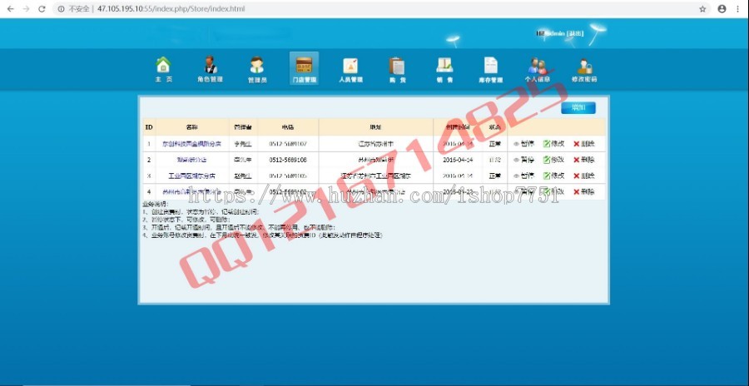The height and width of the screenshot is (386, 749).
Task: Click the 不安全 site info indicator
Action: (75, 8)
